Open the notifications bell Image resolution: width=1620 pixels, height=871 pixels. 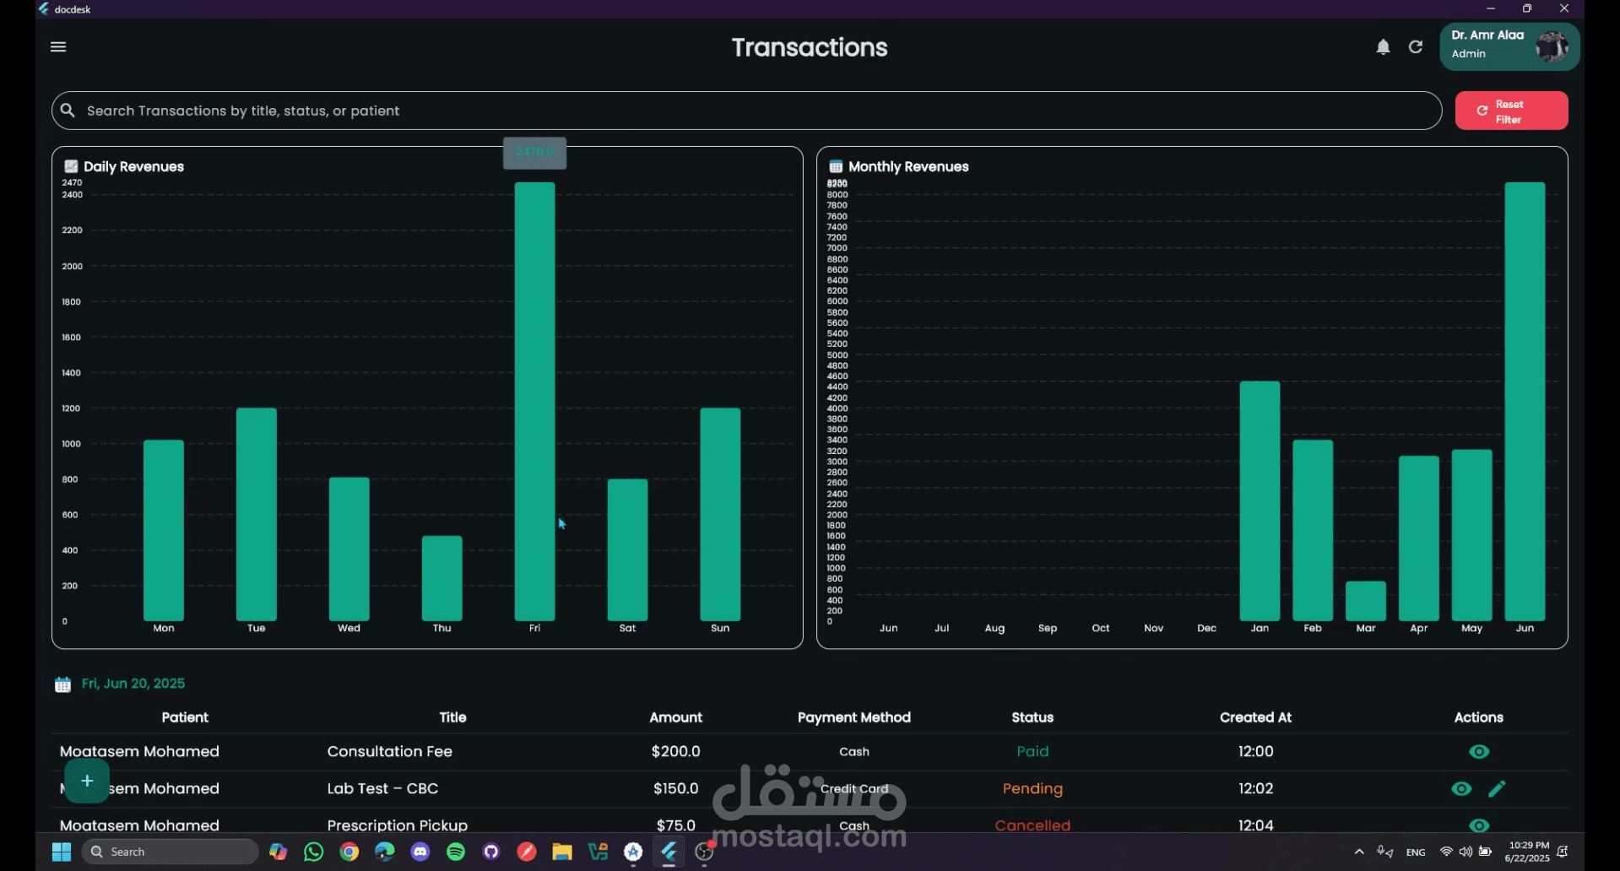coord(1383,47)
